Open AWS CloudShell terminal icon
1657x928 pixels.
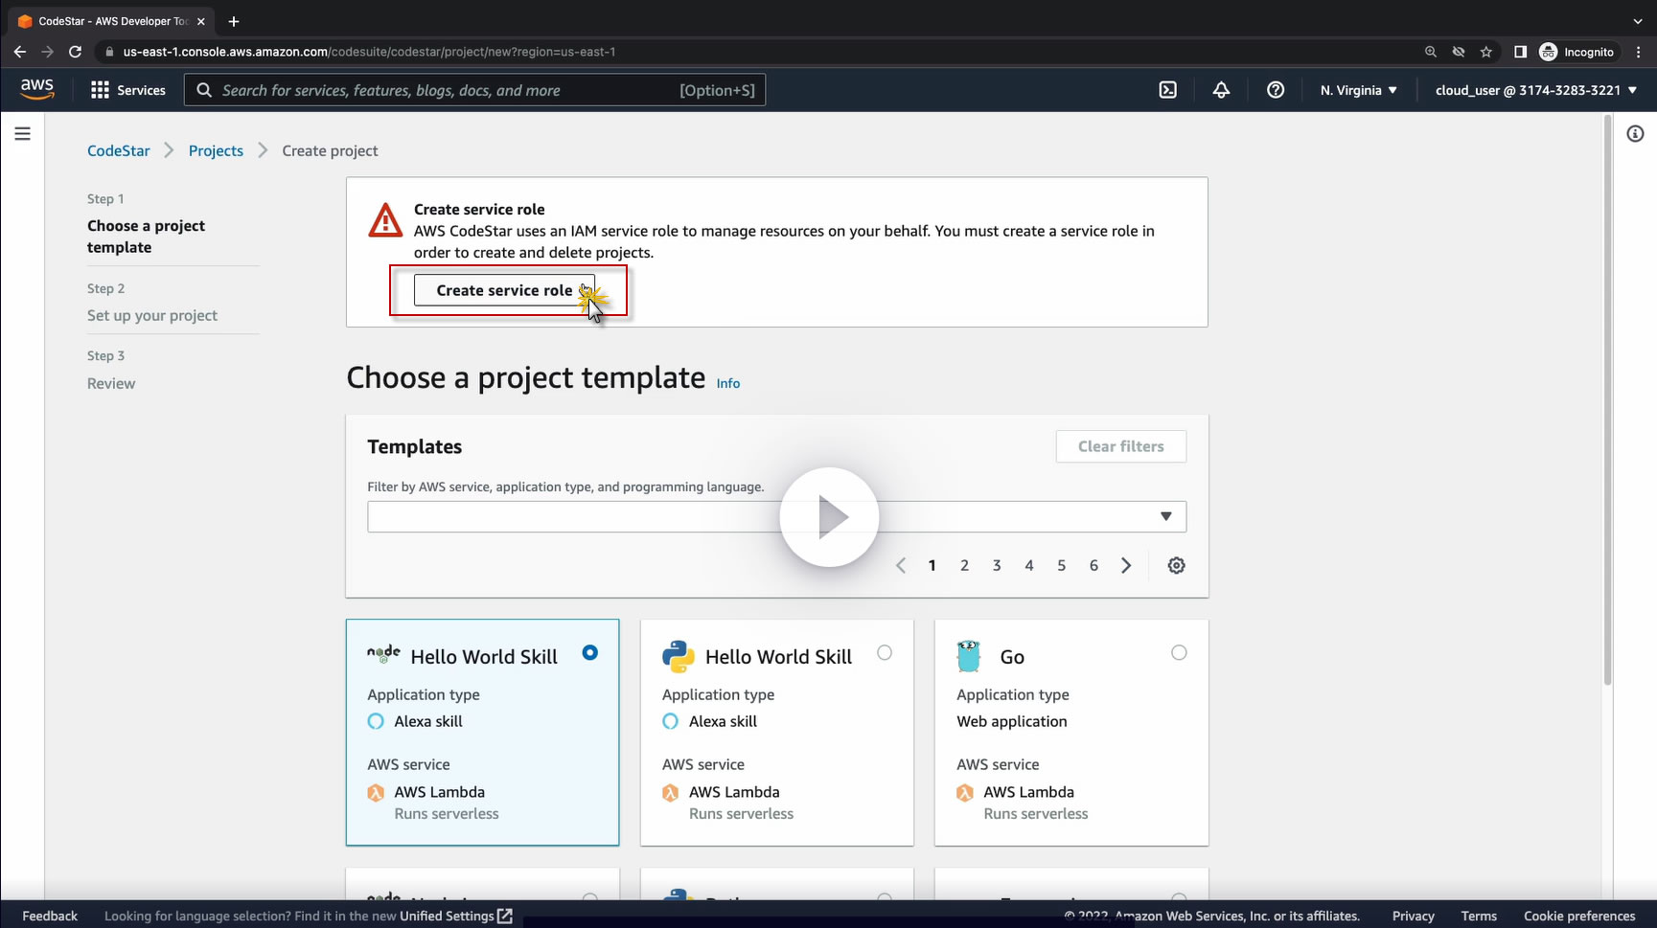[1167, 90]
